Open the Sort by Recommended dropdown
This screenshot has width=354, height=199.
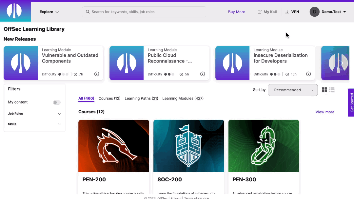click(292, 90)
